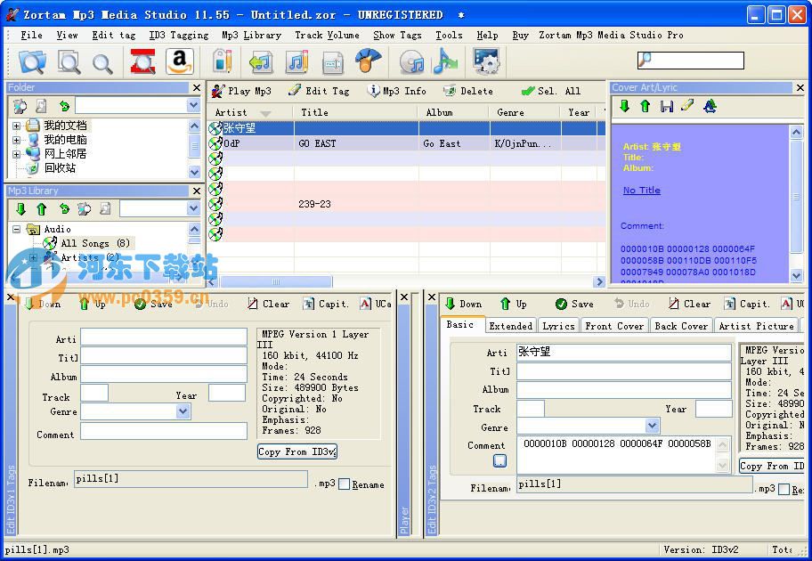
Task: Open the Amazon cover art search tool
Action: pyautogui.click(x=181, y=61)
